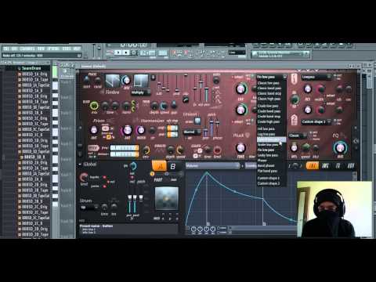The height and width of the screenshot is (282, 376).
Task: Select 808SD_1D_Orig sample in browser
Action: 34,140
